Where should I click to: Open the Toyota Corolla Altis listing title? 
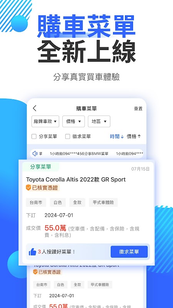click(x=76, y=179)
